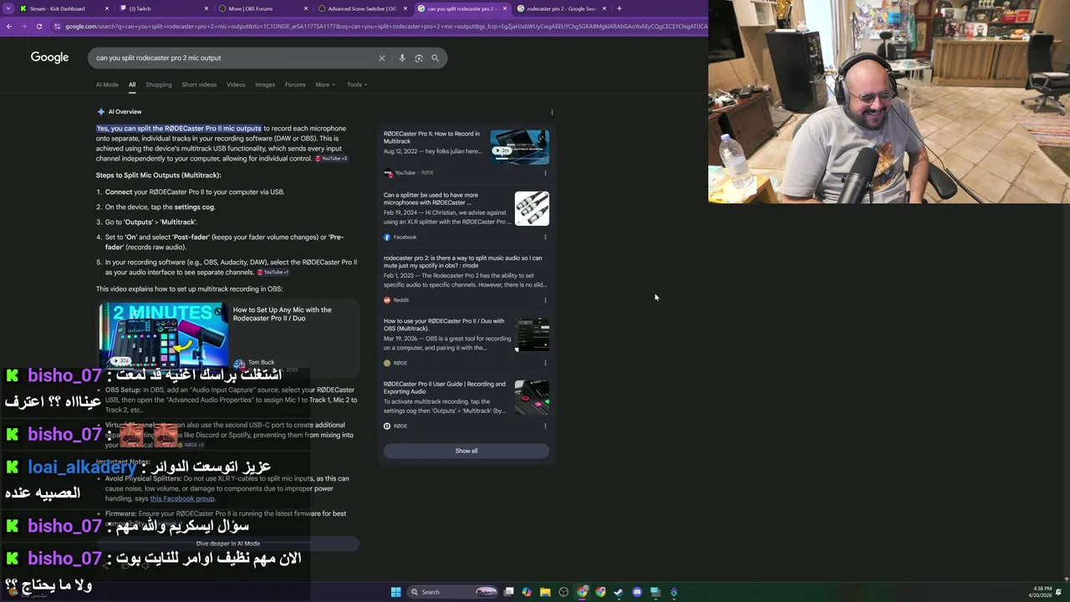Expand the Tools dropdown

(x=357, y=84)
